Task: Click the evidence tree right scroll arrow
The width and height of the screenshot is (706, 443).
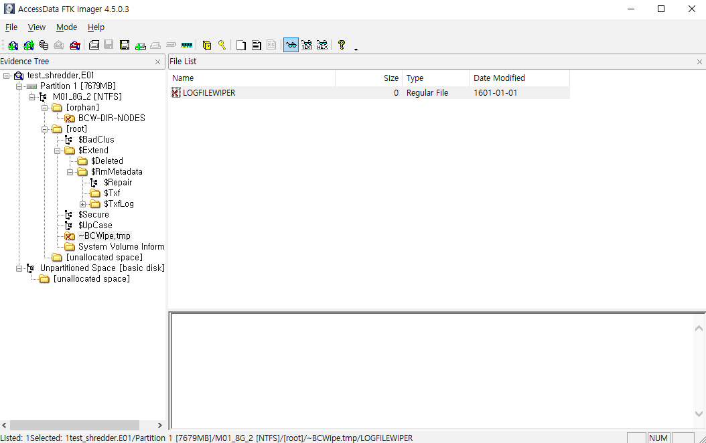Action: click(160, 425)
